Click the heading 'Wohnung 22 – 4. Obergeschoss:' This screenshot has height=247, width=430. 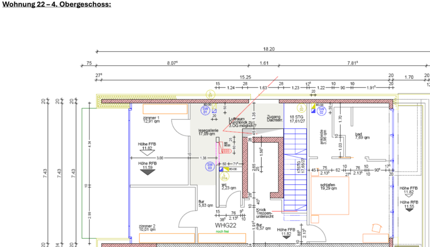(x=56, y=5)
